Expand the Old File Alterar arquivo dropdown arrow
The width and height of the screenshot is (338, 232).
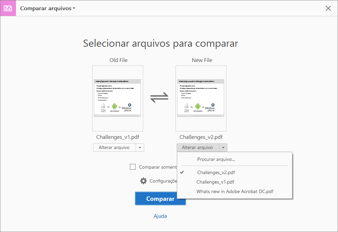[x=140, y=147]
